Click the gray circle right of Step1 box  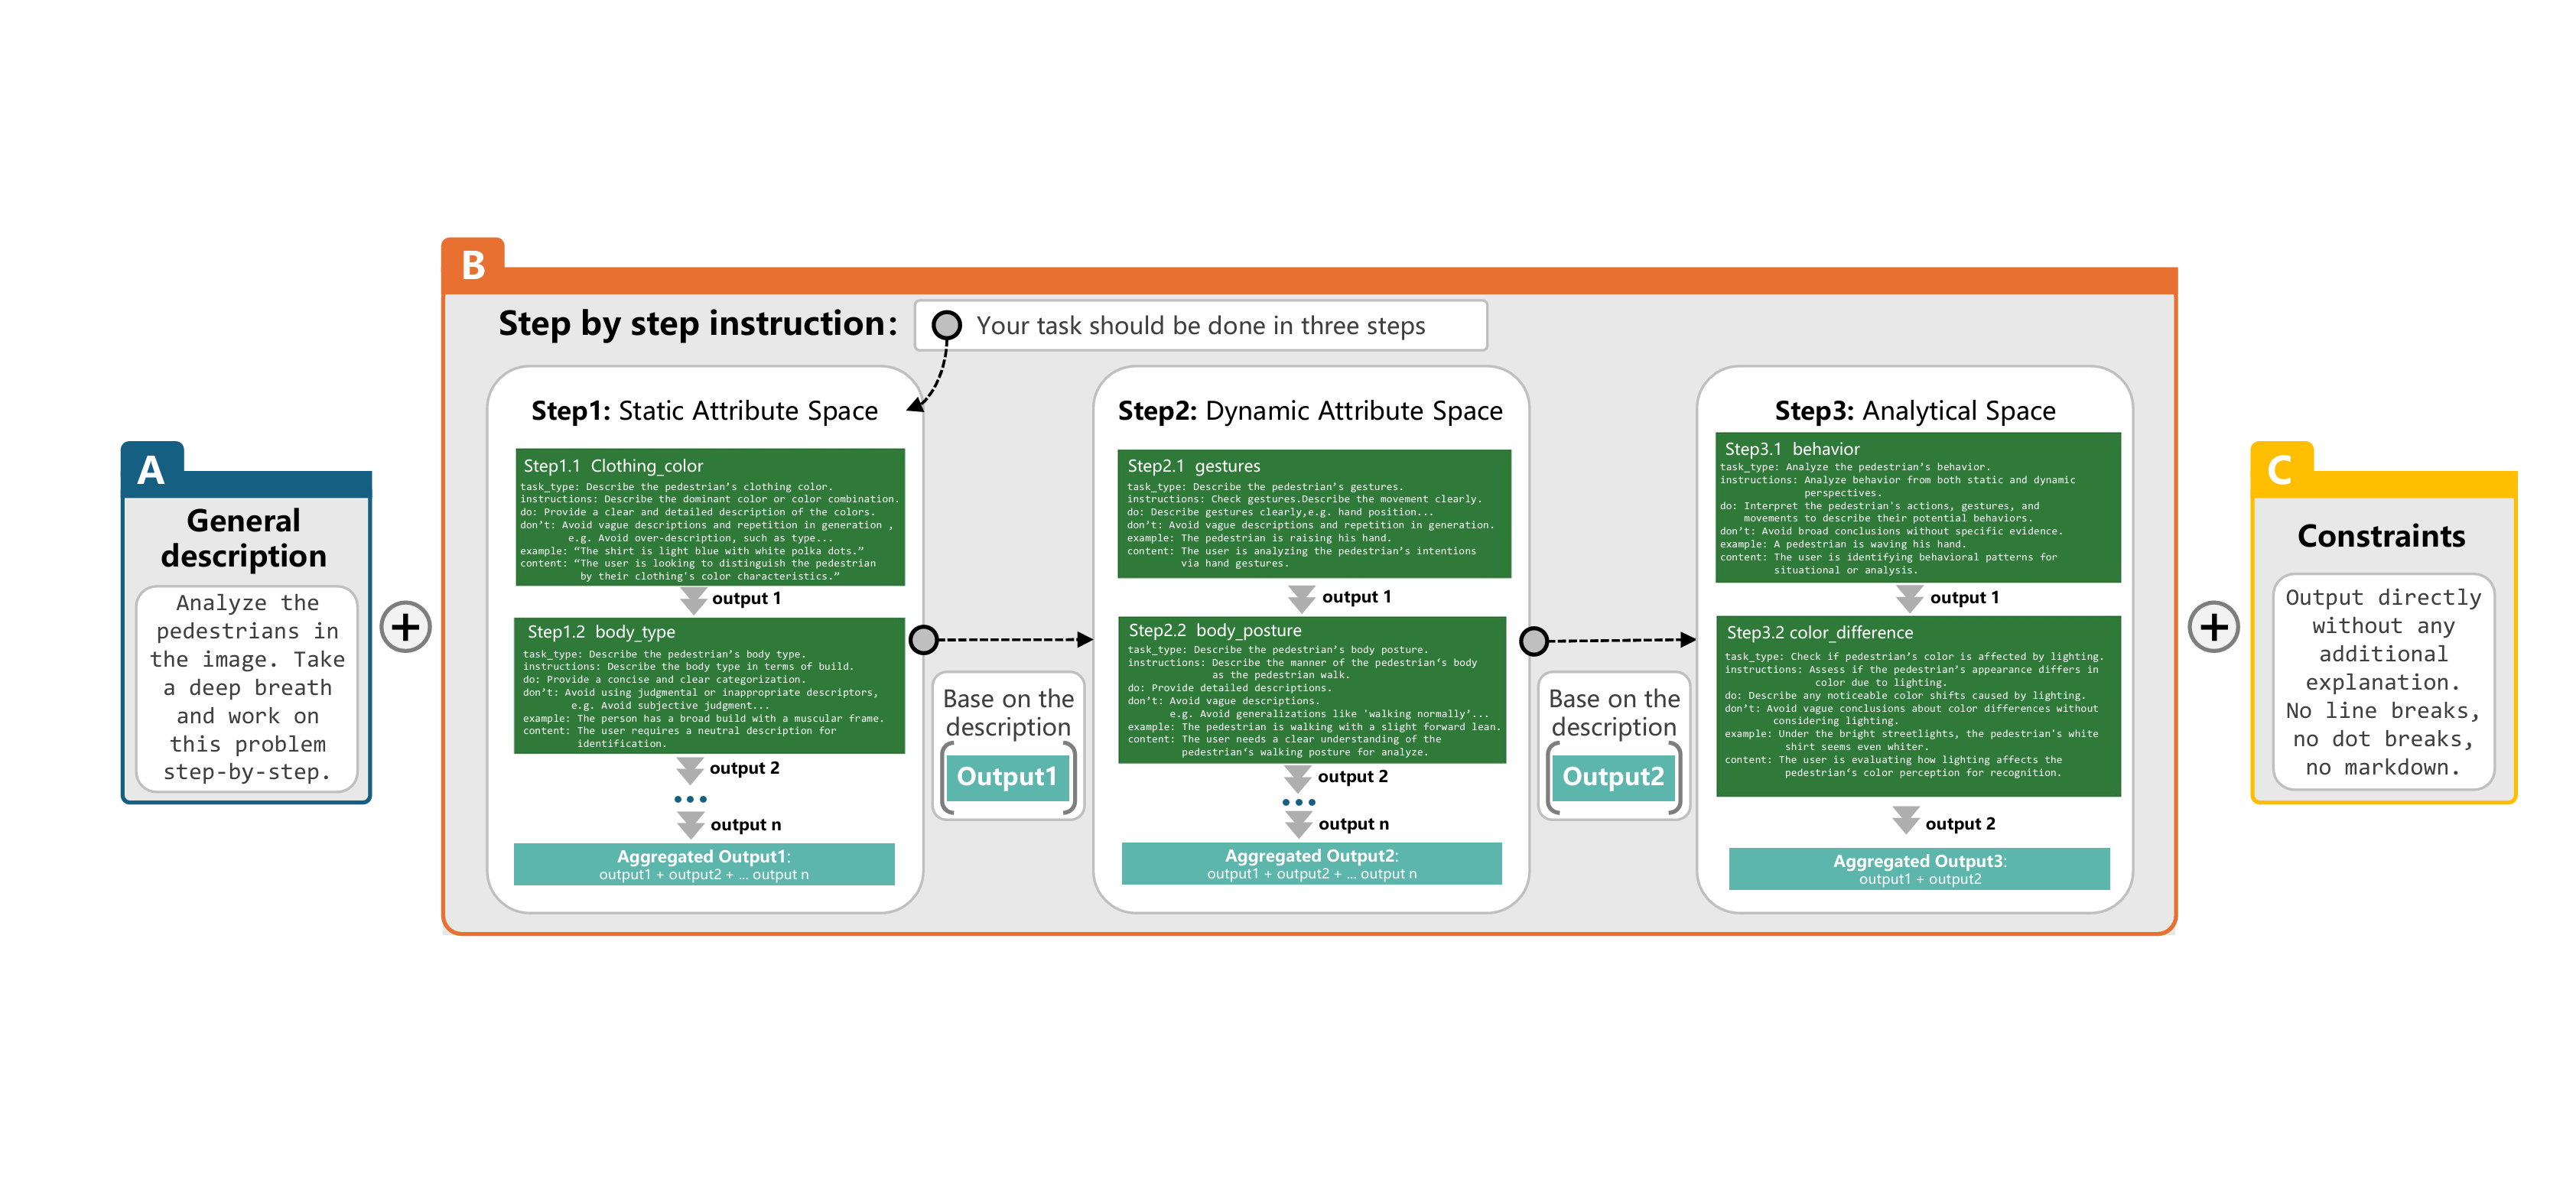pos(923,639)
